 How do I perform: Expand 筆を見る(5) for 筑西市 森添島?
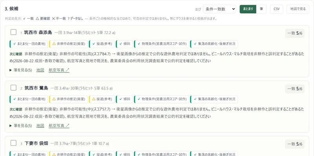(x=21, y=70)
